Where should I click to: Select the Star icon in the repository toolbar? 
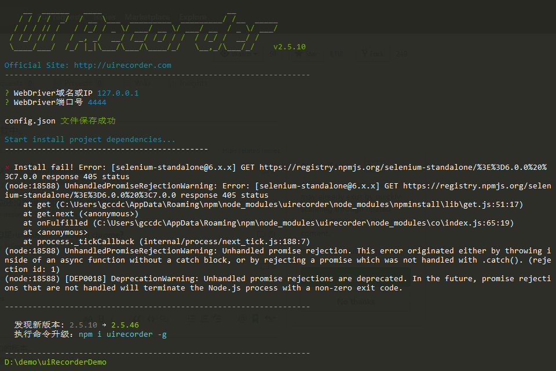[x=299, y=53]
